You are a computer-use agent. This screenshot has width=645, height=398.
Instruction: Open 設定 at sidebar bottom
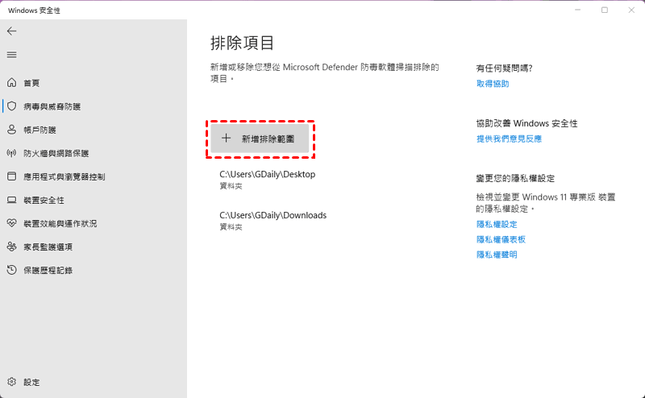click(31, 383)
